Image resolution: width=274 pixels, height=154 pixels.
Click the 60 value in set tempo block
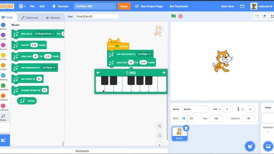[x=39, y=79]
